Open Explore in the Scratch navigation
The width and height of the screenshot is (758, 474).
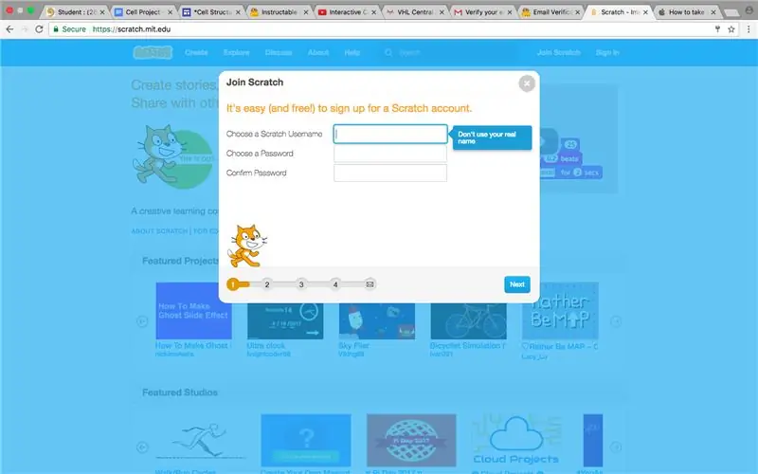coord(236,52)
